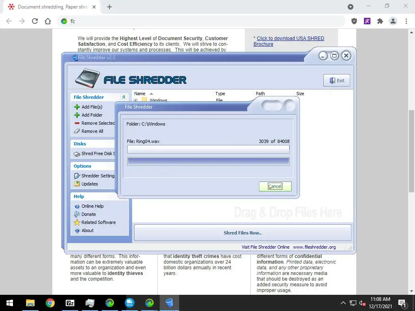Click the browser page vertical scrollbar thumb
This screenshot has width=415, height=311.
point(411,151)
